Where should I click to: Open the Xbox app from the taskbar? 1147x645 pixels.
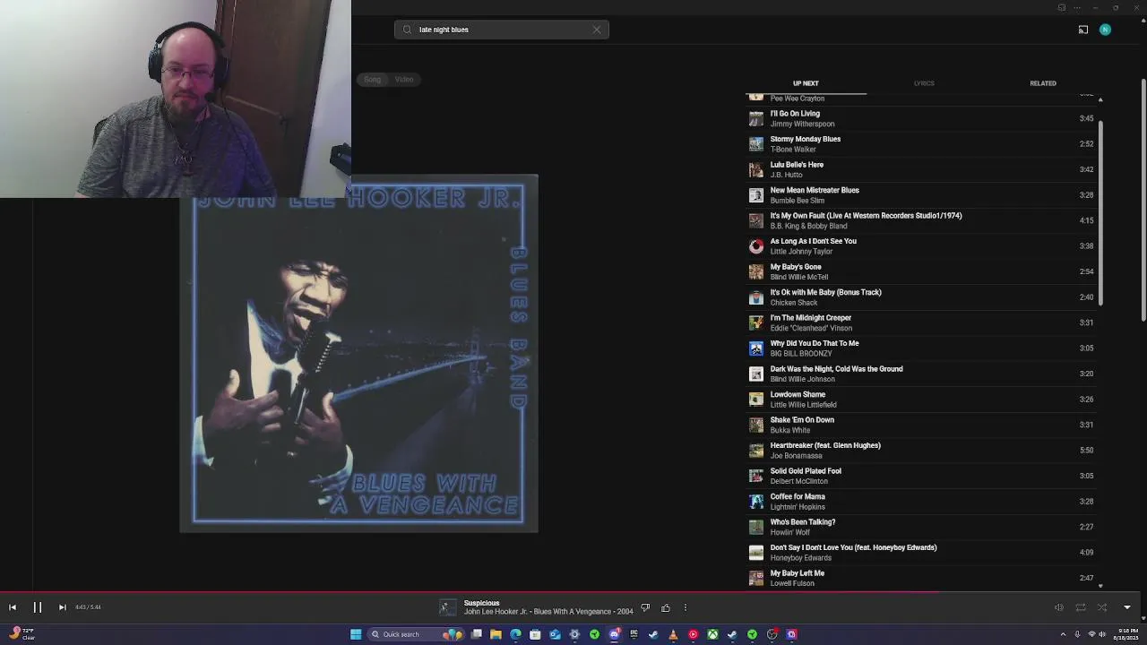pyautogui.click(x=712, y=634)
